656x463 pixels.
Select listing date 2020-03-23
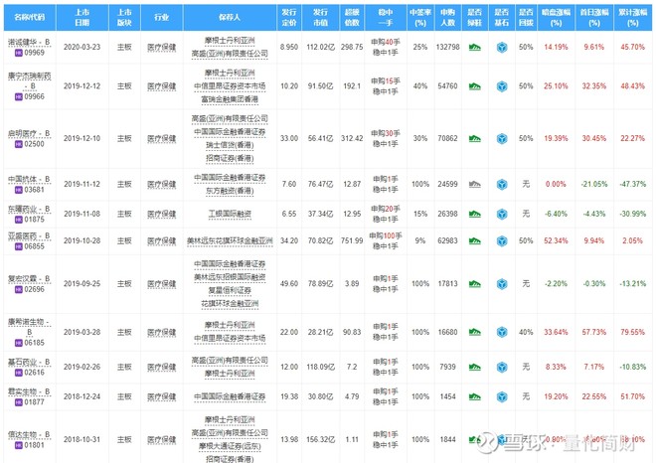point(82,48)
